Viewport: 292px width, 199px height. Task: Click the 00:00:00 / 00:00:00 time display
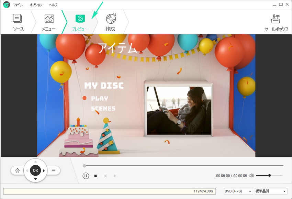[232, 176]
